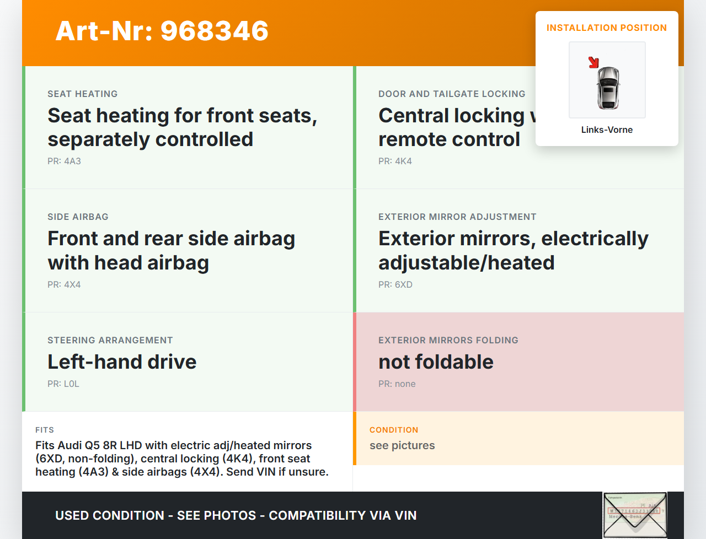Click PR: 6XD code
706x539 pixels.
tap(395, 285)
